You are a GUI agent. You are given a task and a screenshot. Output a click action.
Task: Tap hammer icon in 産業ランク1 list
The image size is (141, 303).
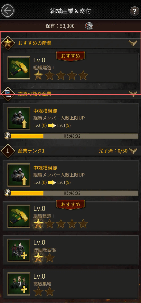coord(19,216)
